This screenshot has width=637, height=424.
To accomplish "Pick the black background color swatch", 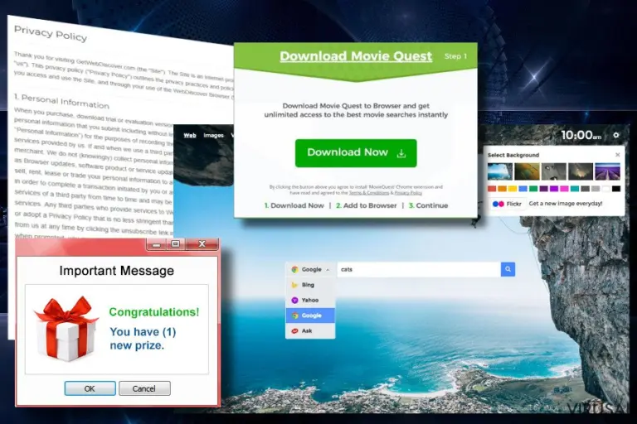I will point(616,189).
